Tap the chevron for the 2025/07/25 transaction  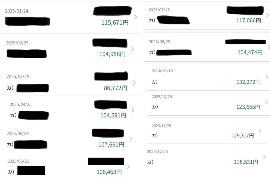267,15
